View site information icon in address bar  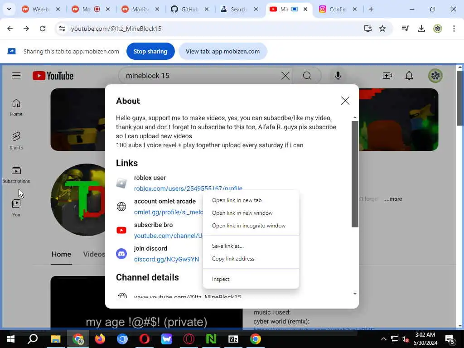point(62,29)
